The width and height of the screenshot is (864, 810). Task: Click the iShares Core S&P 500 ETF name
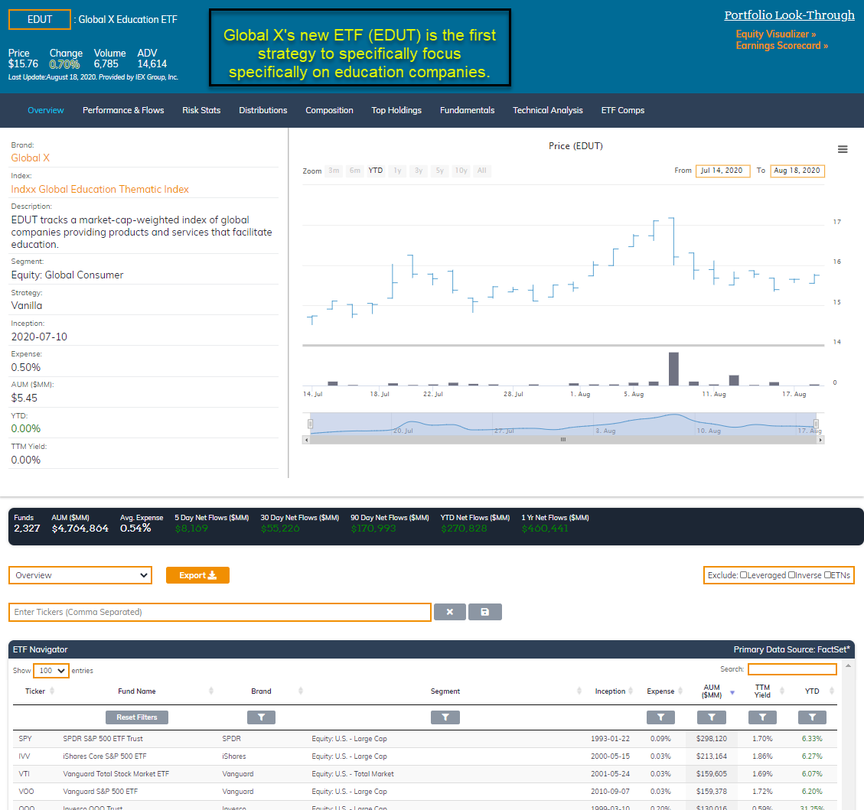click(105, 756)
